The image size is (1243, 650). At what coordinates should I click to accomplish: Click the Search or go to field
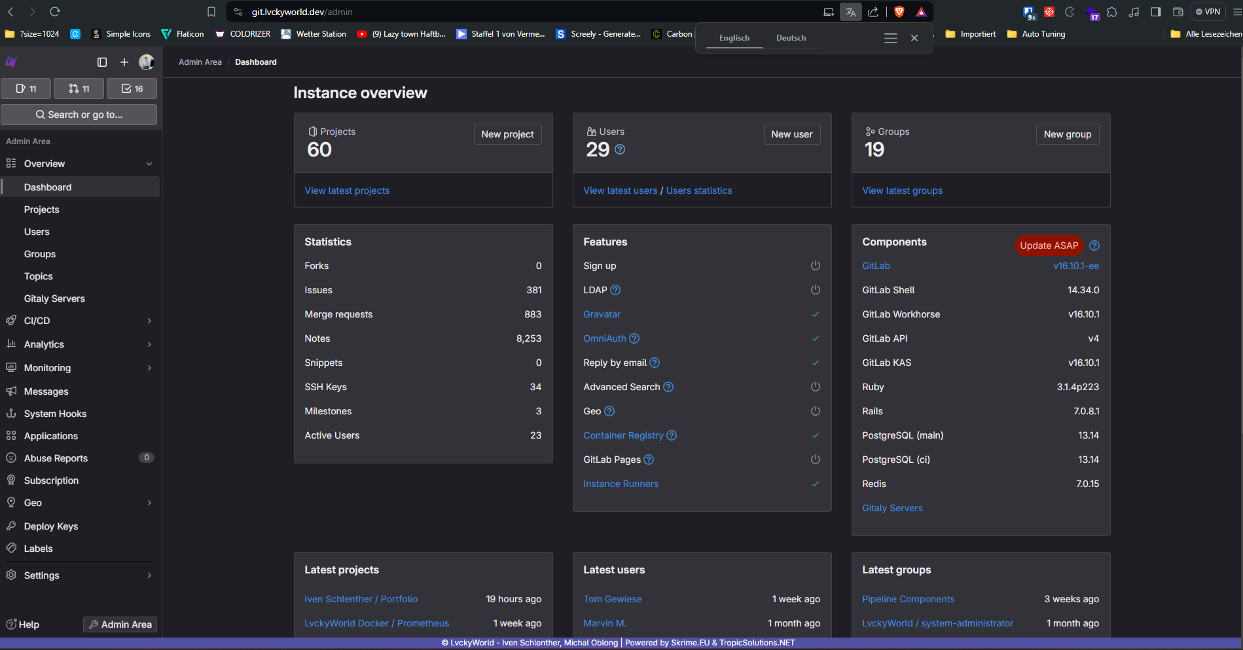pyautogui.click(x=79, y=115)
